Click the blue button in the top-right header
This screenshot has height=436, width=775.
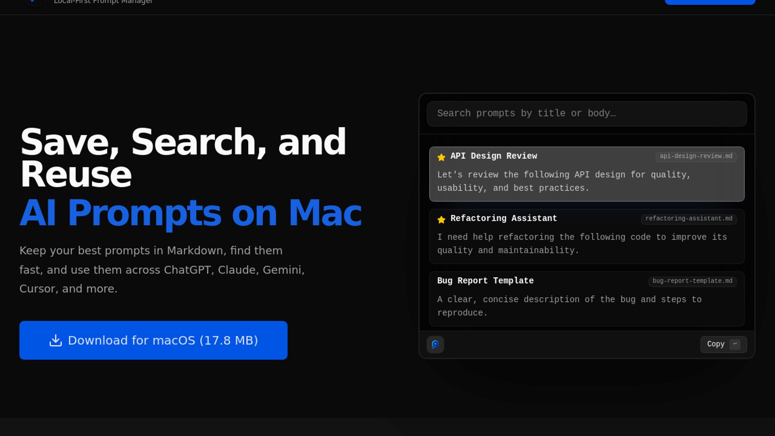tap(710, 2)
